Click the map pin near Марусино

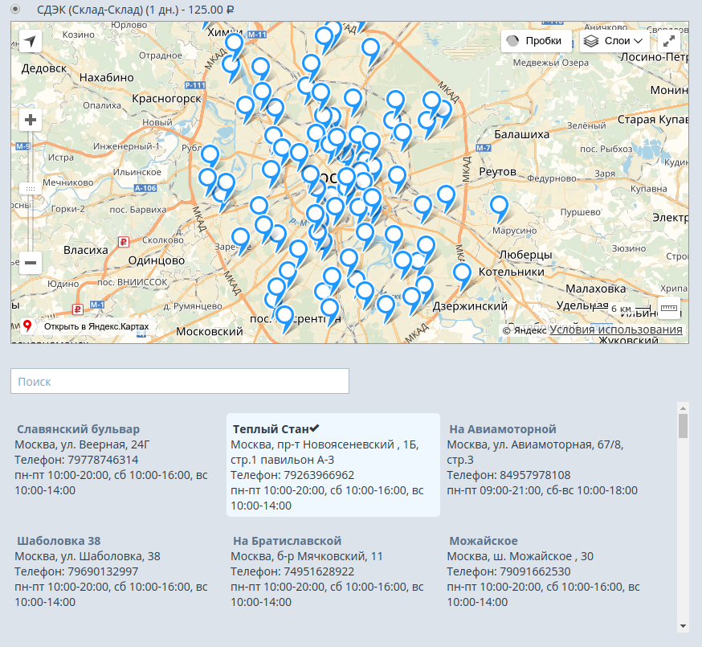pyautogui.click(x=500, y=207)
